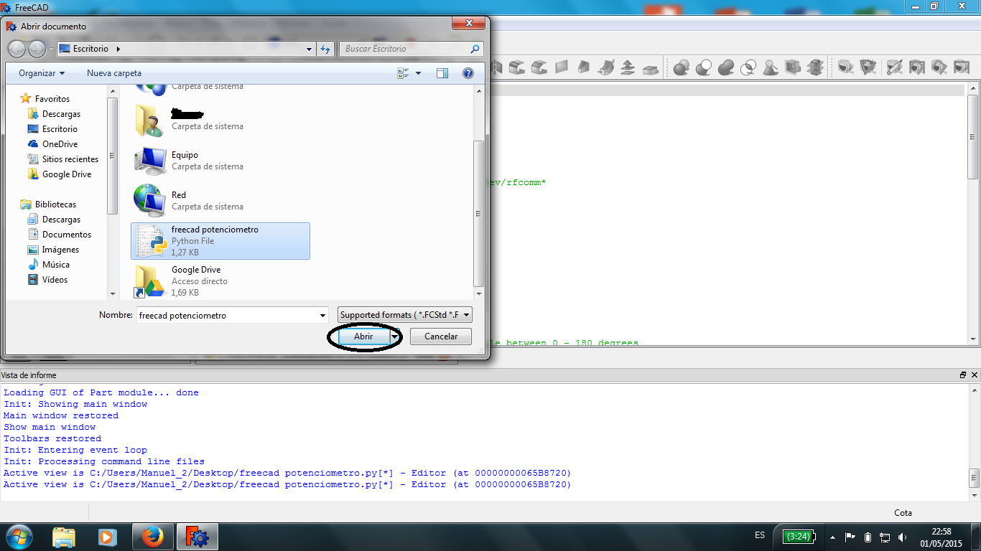The width and height of the screenshot is (981, 551).
Task: Open Google Drive under Favoritos
Action: pos(67,174)
